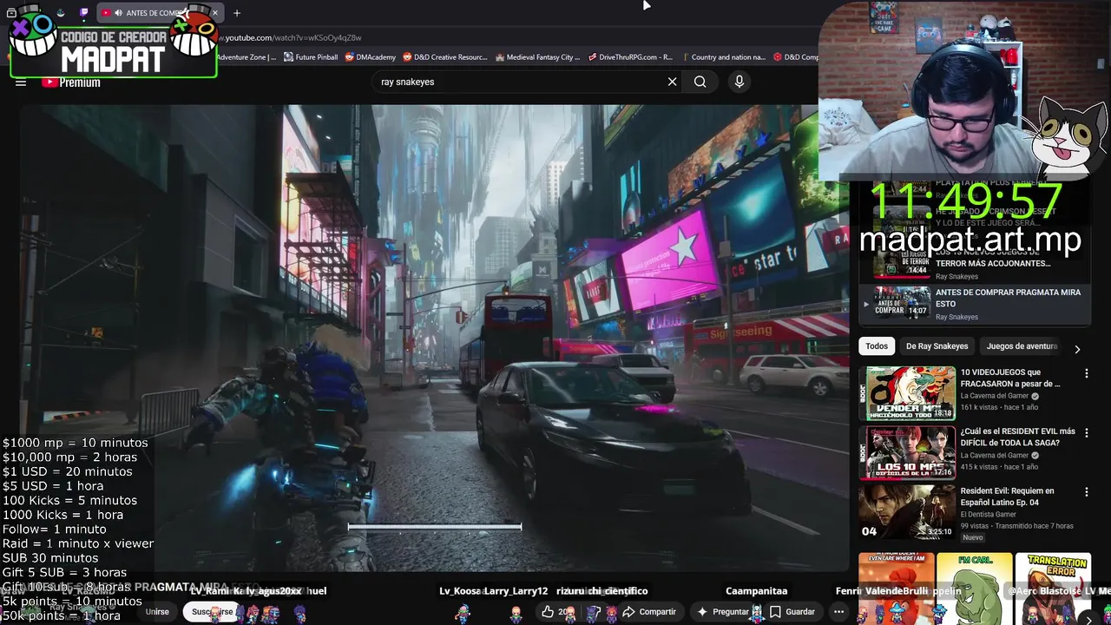Image resolution: width=1111 pixels, height=625 pixels.
Task: Go to the YouTube Premium home logo
Action: tap(71, 82)
